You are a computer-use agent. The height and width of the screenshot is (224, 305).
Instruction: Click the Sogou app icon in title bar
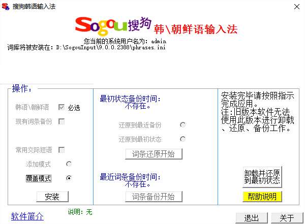pyautogui.click(x=6, y=7)
